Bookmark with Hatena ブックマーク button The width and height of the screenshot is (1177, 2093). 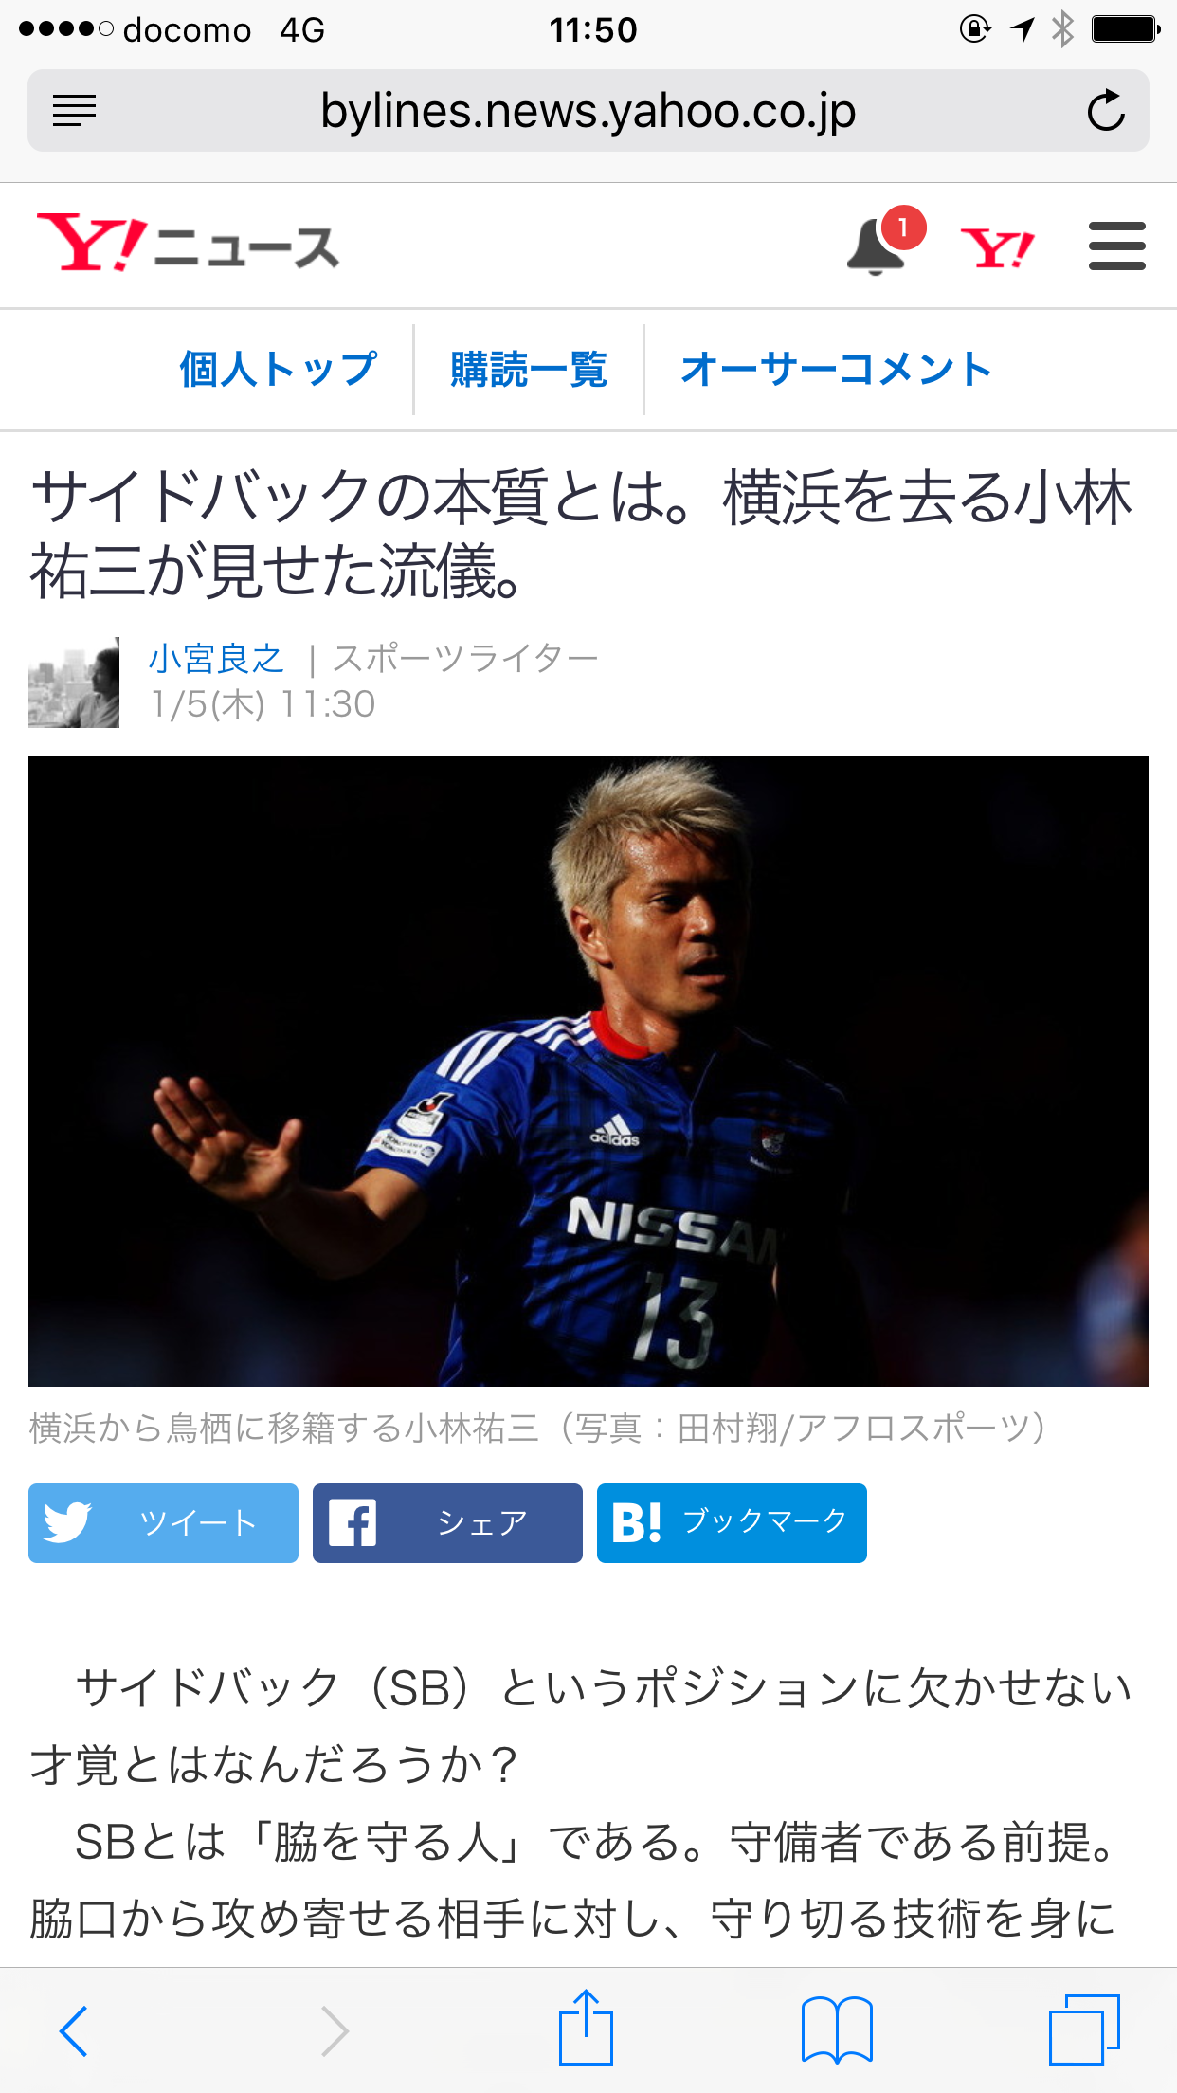732,1523
